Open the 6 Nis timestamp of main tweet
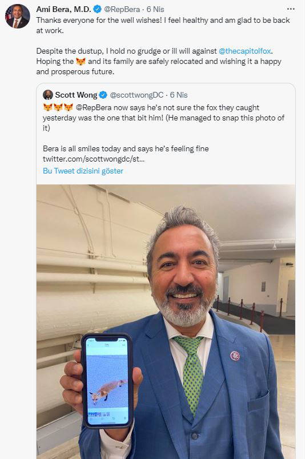 pyautogui.click(x=155, y=9)
